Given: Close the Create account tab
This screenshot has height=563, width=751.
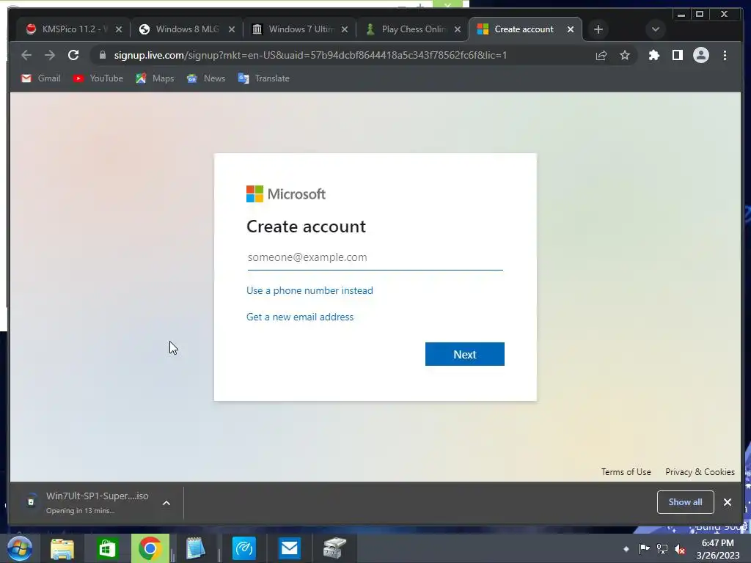Looking at the screenshot, I should (571, 29).
